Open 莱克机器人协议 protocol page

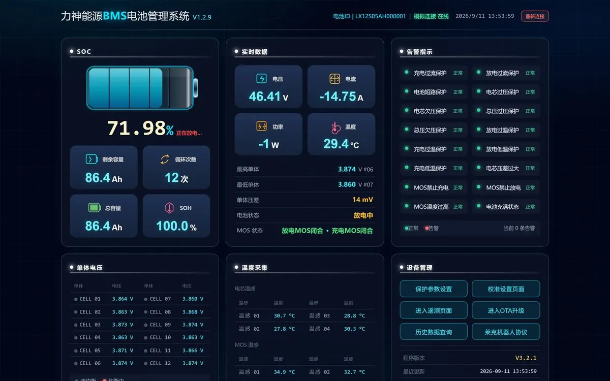[506, 332]
